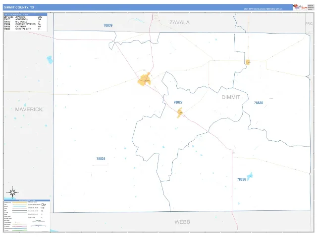Click the MAVERICK county label
317x237 pixels.
point(29,110)
